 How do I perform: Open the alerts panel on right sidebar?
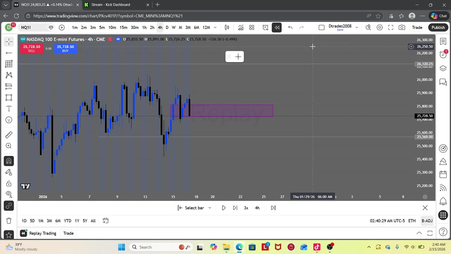point(443,54)
